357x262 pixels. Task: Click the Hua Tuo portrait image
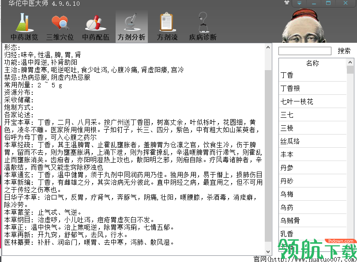(304, 26)
